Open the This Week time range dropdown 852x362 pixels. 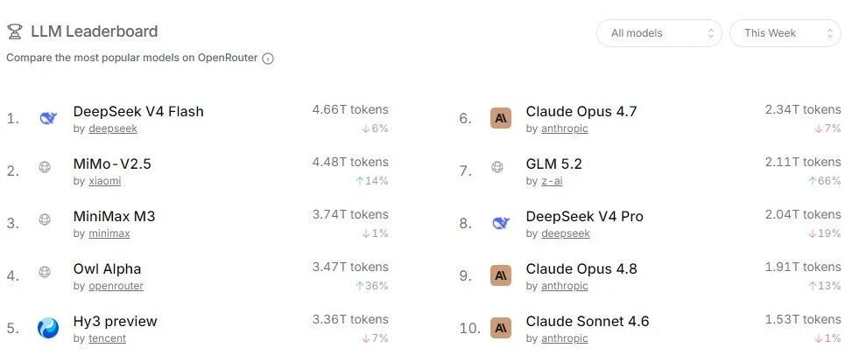785,33
